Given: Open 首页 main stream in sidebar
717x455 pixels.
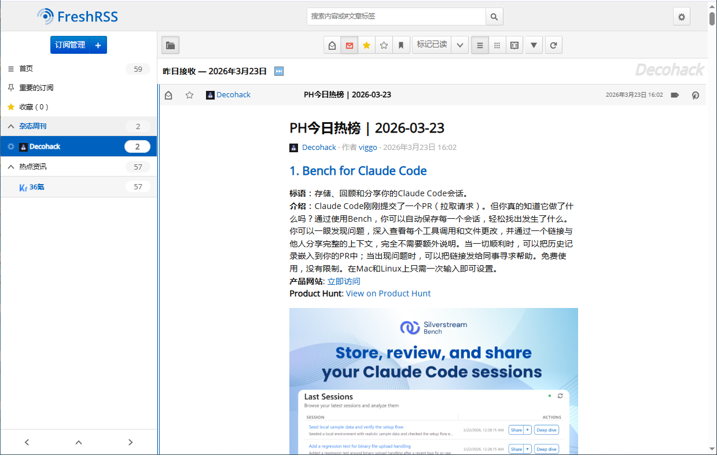Looking at the screenshot, I should (x=26, y=69).
